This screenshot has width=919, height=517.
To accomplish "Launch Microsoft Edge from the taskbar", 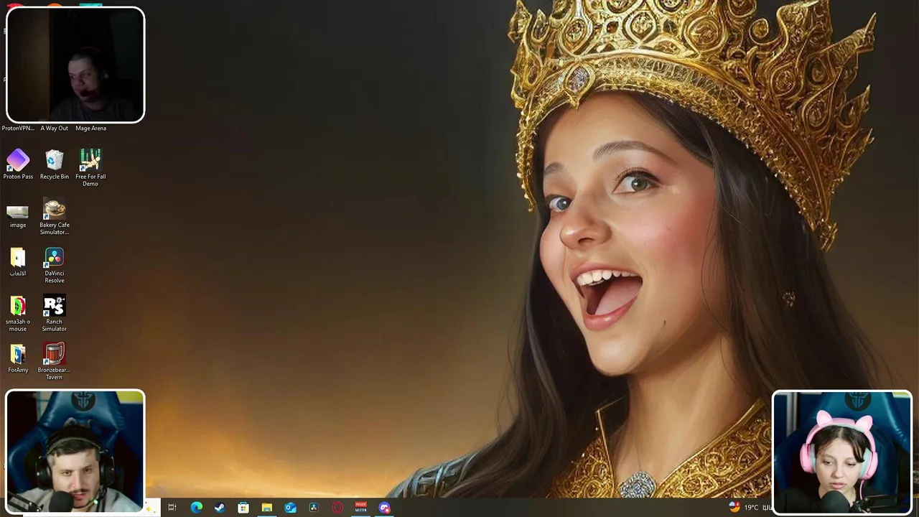I will click(196, 508).
